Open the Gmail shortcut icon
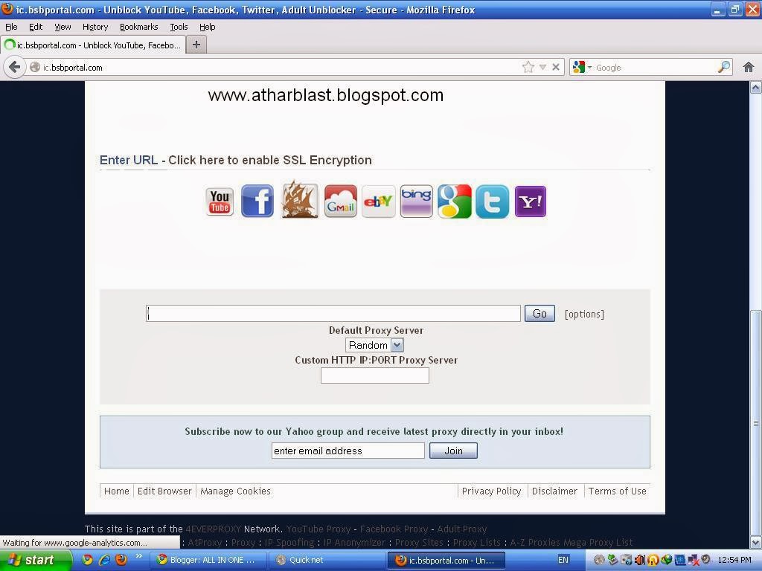This screenshot has width=762, height=571. (x=340, y=201)
